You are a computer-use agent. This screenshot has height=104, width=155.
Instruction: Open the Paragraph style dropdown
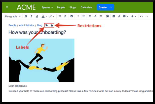[x=13, y=16]
